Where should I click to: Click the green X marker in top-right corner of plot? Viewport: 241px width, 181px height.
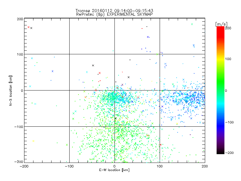192,24
